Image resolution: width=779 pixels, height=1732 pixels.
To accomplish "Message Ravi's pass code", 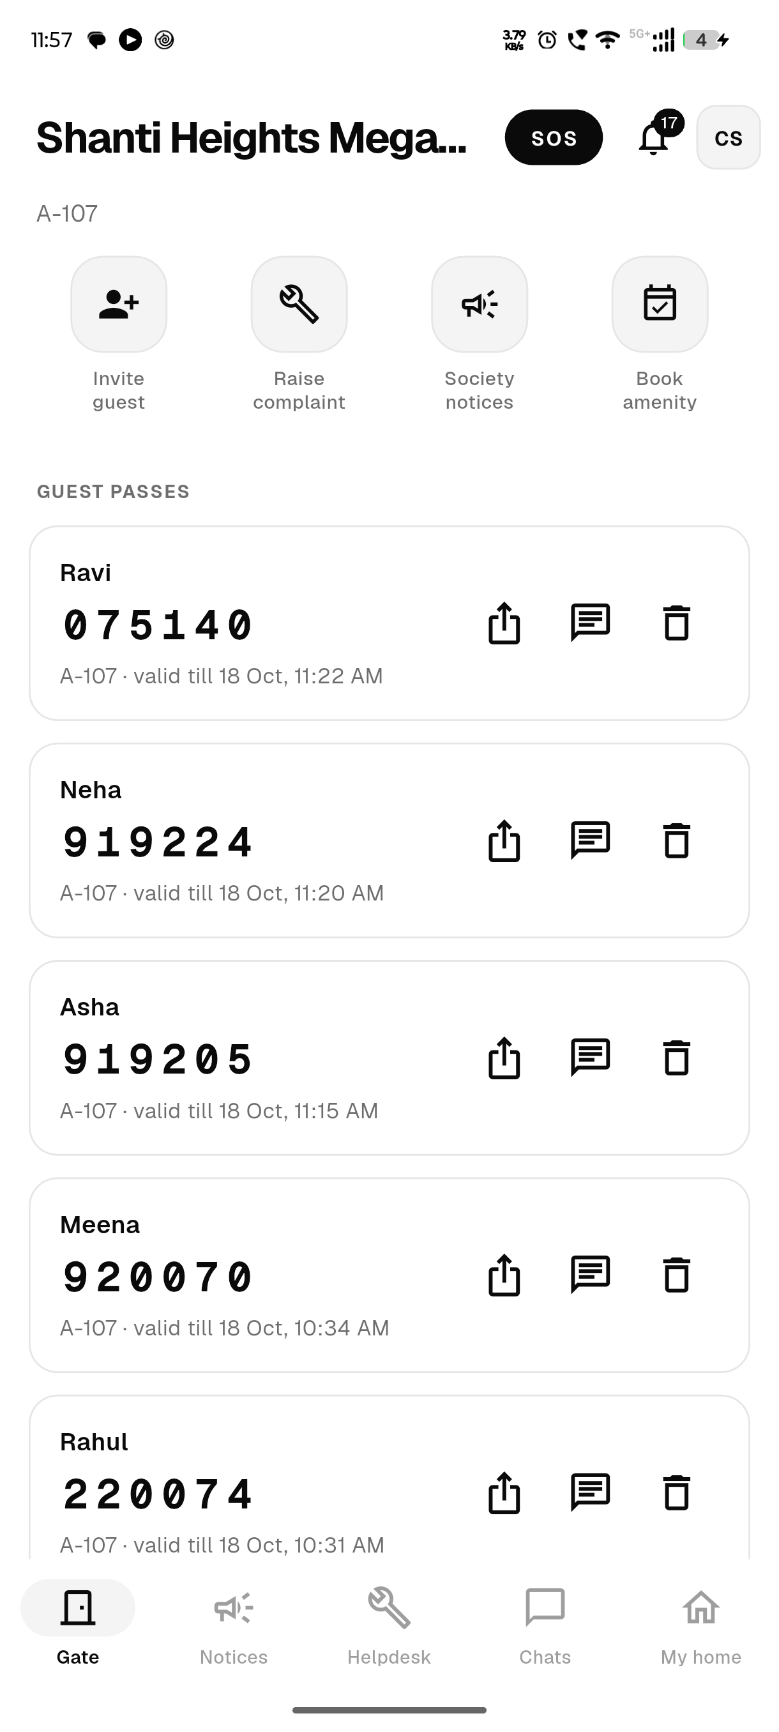I will (x=590, y=623).
